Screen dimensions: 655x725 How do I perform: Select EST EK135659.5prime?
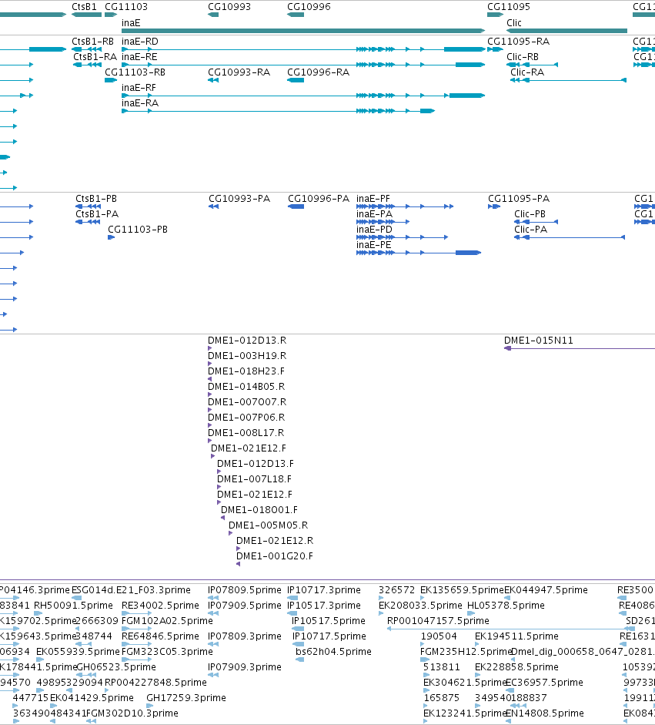(x=423, y=598)
